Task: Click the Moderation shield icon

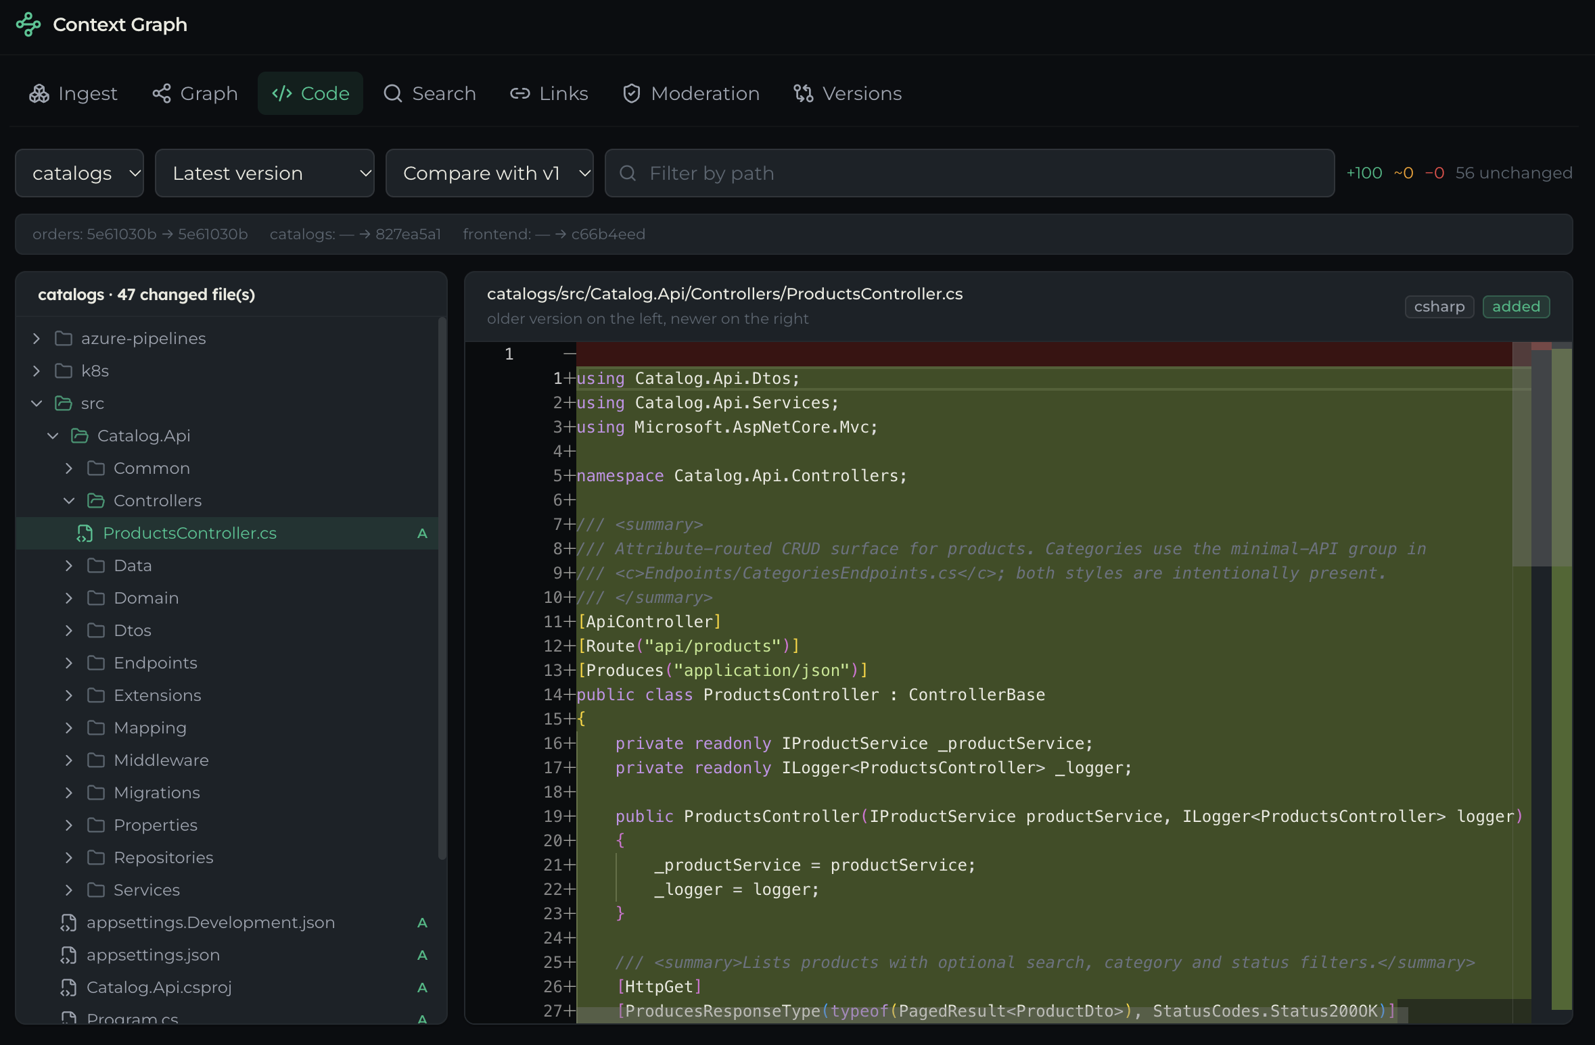Action: (x=632, y=93)
